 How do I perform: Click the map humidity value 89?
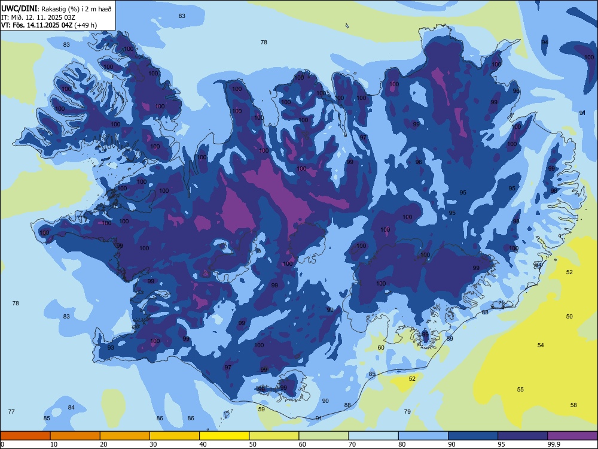coord(450,339)
